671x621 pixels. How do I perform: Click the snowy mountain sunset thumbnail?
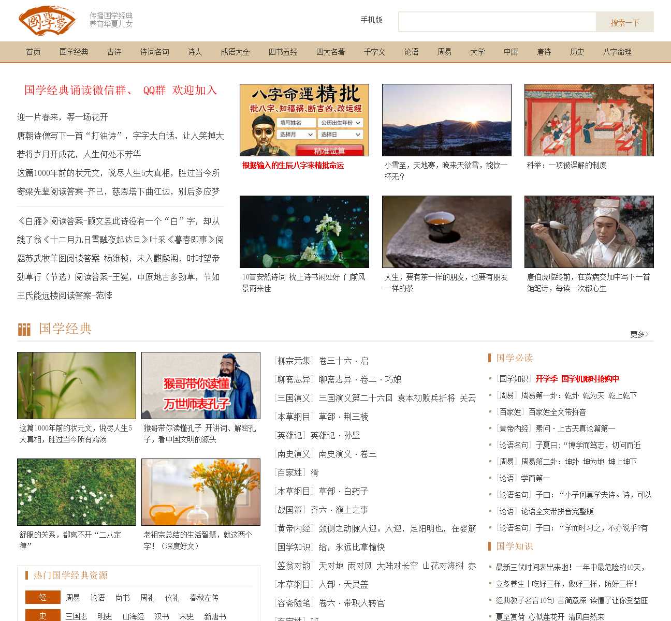point(447,120)
